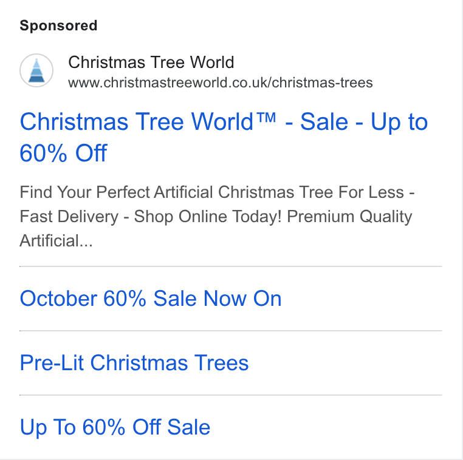Click "Up to" at the headline's first line end

click(399, 123)
